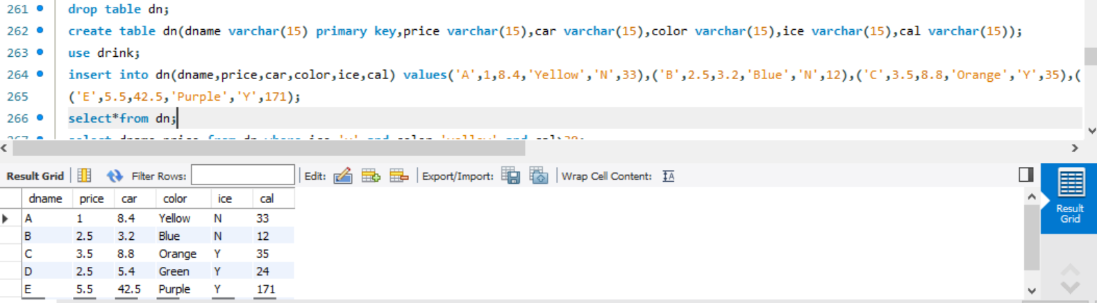This screenshot has height=303, width=1097.
Task: Select the current row indicator arrow for row A
Action: 6,218
